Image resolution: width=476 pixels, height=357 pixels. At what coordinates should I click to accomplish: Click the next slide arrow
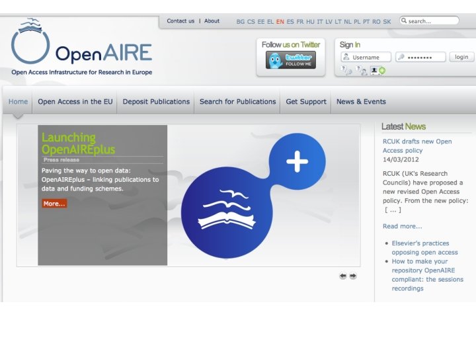click(x=353, y=276)
